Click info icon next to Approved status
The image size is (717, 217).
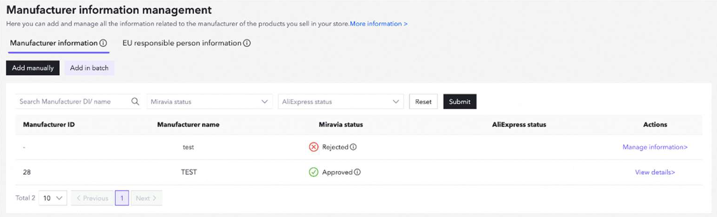[x=357, y=172]
